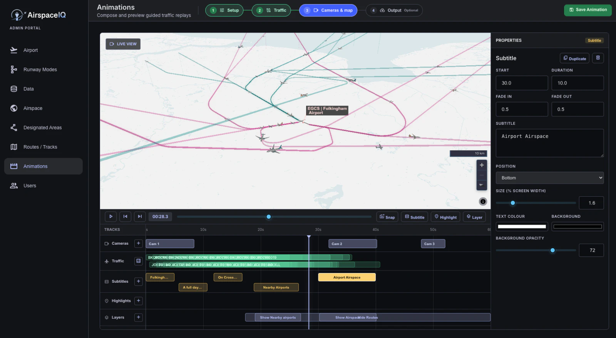616x338 pixels.
Task: Edit the Size value field
Action: [x=591, y=203]
